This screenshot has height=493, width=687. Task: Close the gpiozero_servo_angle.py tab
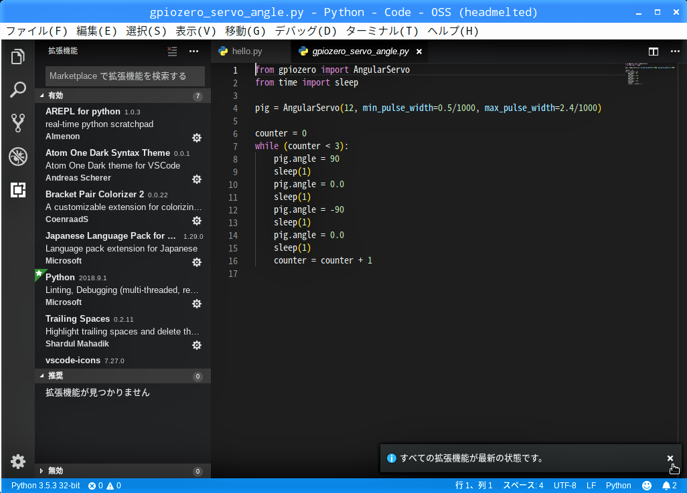pyautogui.click(x=419, y=52)
